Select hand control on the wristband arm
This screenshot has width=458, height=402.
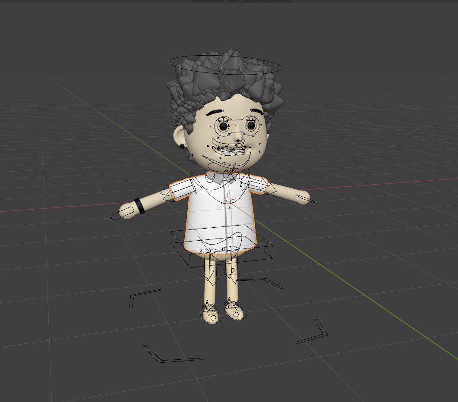pyautogui.click(x=119, y=215)
